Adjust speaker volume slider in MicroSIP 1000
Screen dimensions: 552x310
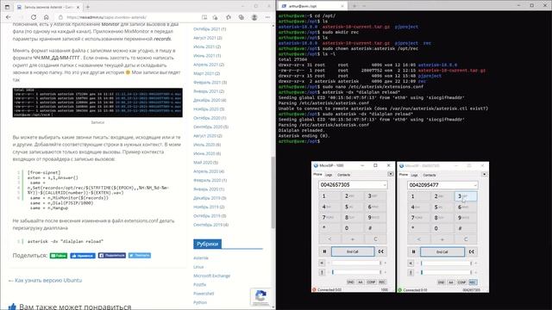[356, 263]
